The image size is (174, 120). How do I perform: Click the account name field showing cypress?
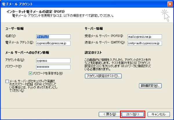53,61
